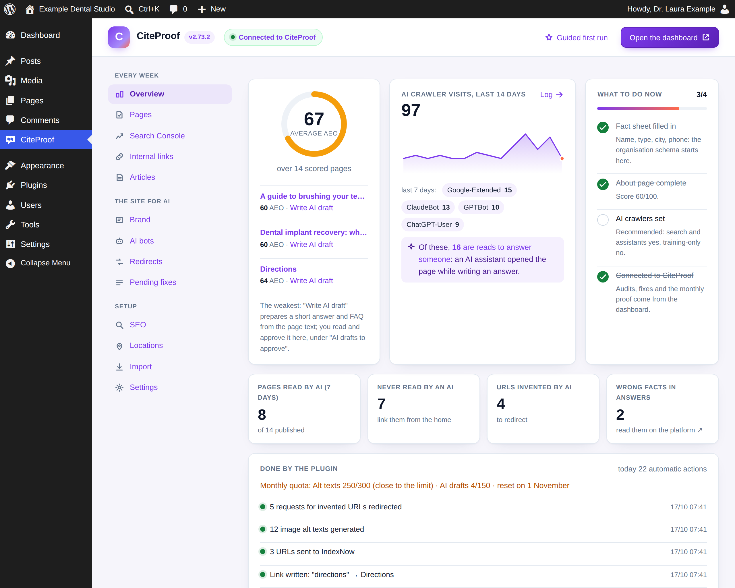Tick the AI crawlers set circle
The height and width of the screenshot is (588, 735).
pos(603,220)
